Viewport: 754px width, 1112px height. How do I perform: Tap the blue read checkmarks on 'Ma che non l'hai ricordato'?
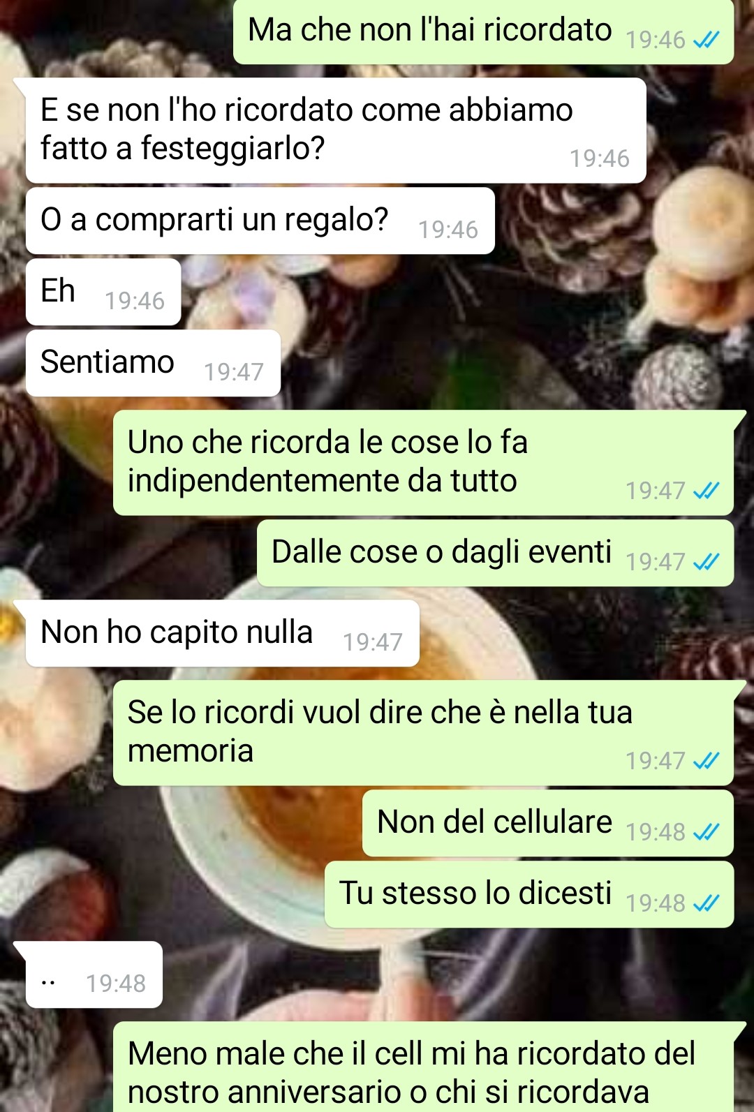click(x=706, y=40)
